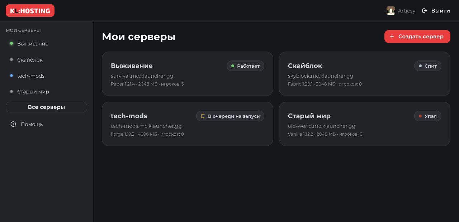The height and width of the screenshot is (222, 459).
Task: Click the Fabric 1.20.1 details line
Action: pos(325,84)
